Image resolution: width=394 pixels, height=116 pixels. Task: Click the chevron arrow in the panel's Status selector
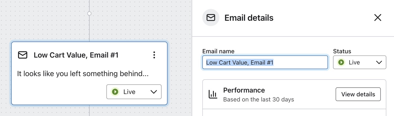point(379,62)
